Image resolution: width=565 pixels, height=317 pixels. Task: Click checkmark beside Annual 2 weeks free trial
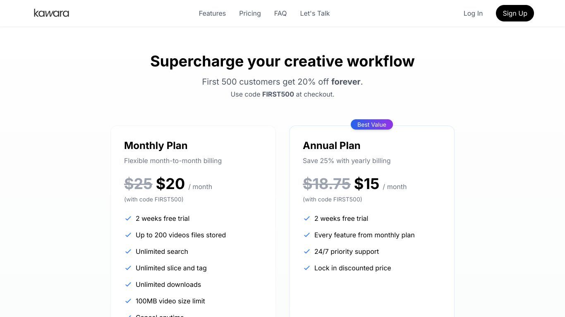coord(307,218)
